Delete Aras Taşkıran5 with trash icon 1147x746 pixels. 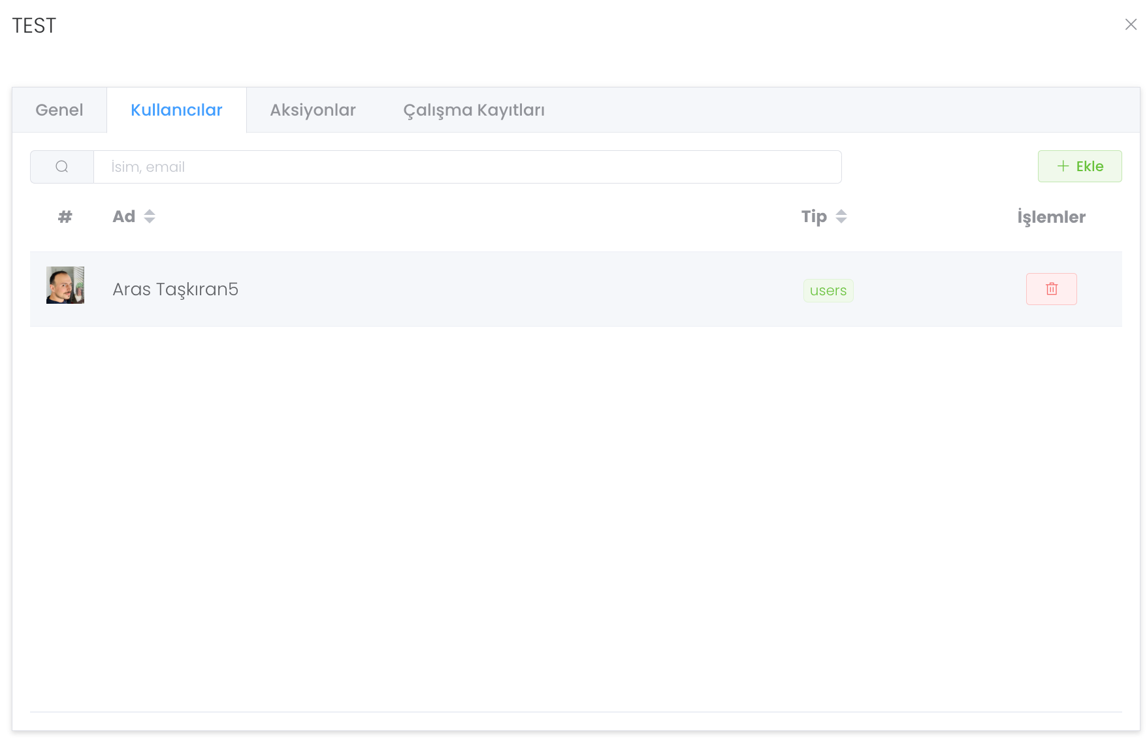tap(1051, 289)
